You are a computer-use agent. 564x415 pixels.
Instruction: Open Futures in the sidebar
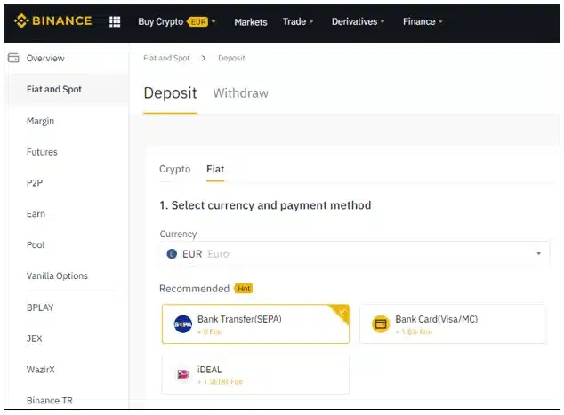tap(42, 152)
